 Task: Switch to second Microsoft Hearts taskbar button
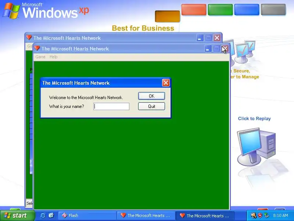[205, 215]
